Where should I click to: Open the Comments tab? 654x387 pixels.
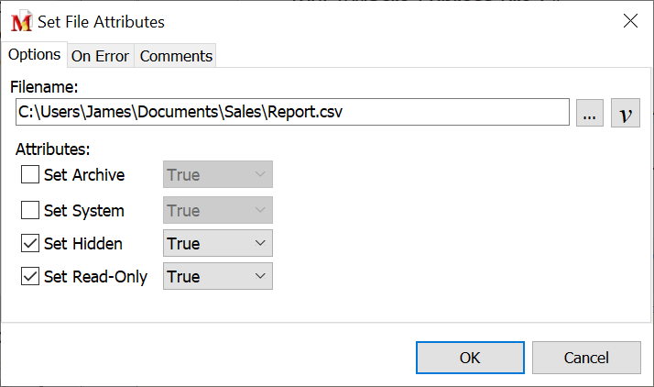pyautogui.click(x=176, y=56)
